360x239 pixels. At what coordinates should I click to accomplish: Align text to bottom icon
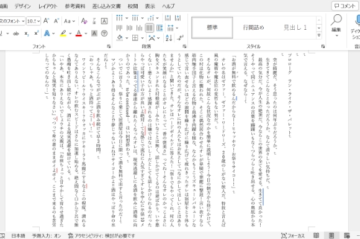[x=140, y=28]
